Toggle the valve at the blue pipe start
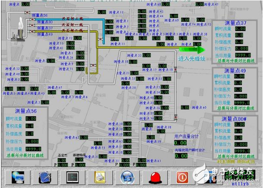Screen dimensions: 263x188 pos(32,19)
